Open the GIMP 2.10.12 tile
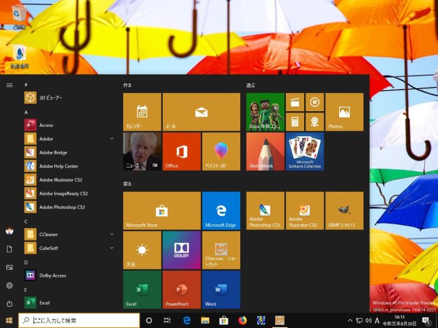This screenshot has height=328, width=438. point(344,211)
